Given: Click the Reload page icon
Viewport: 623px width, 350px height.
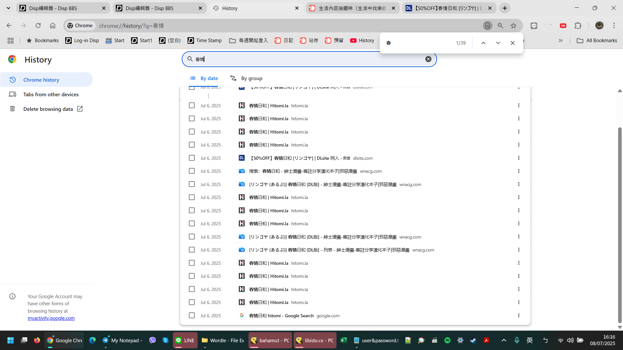Looking at the screenshot, I should [38, 26].
